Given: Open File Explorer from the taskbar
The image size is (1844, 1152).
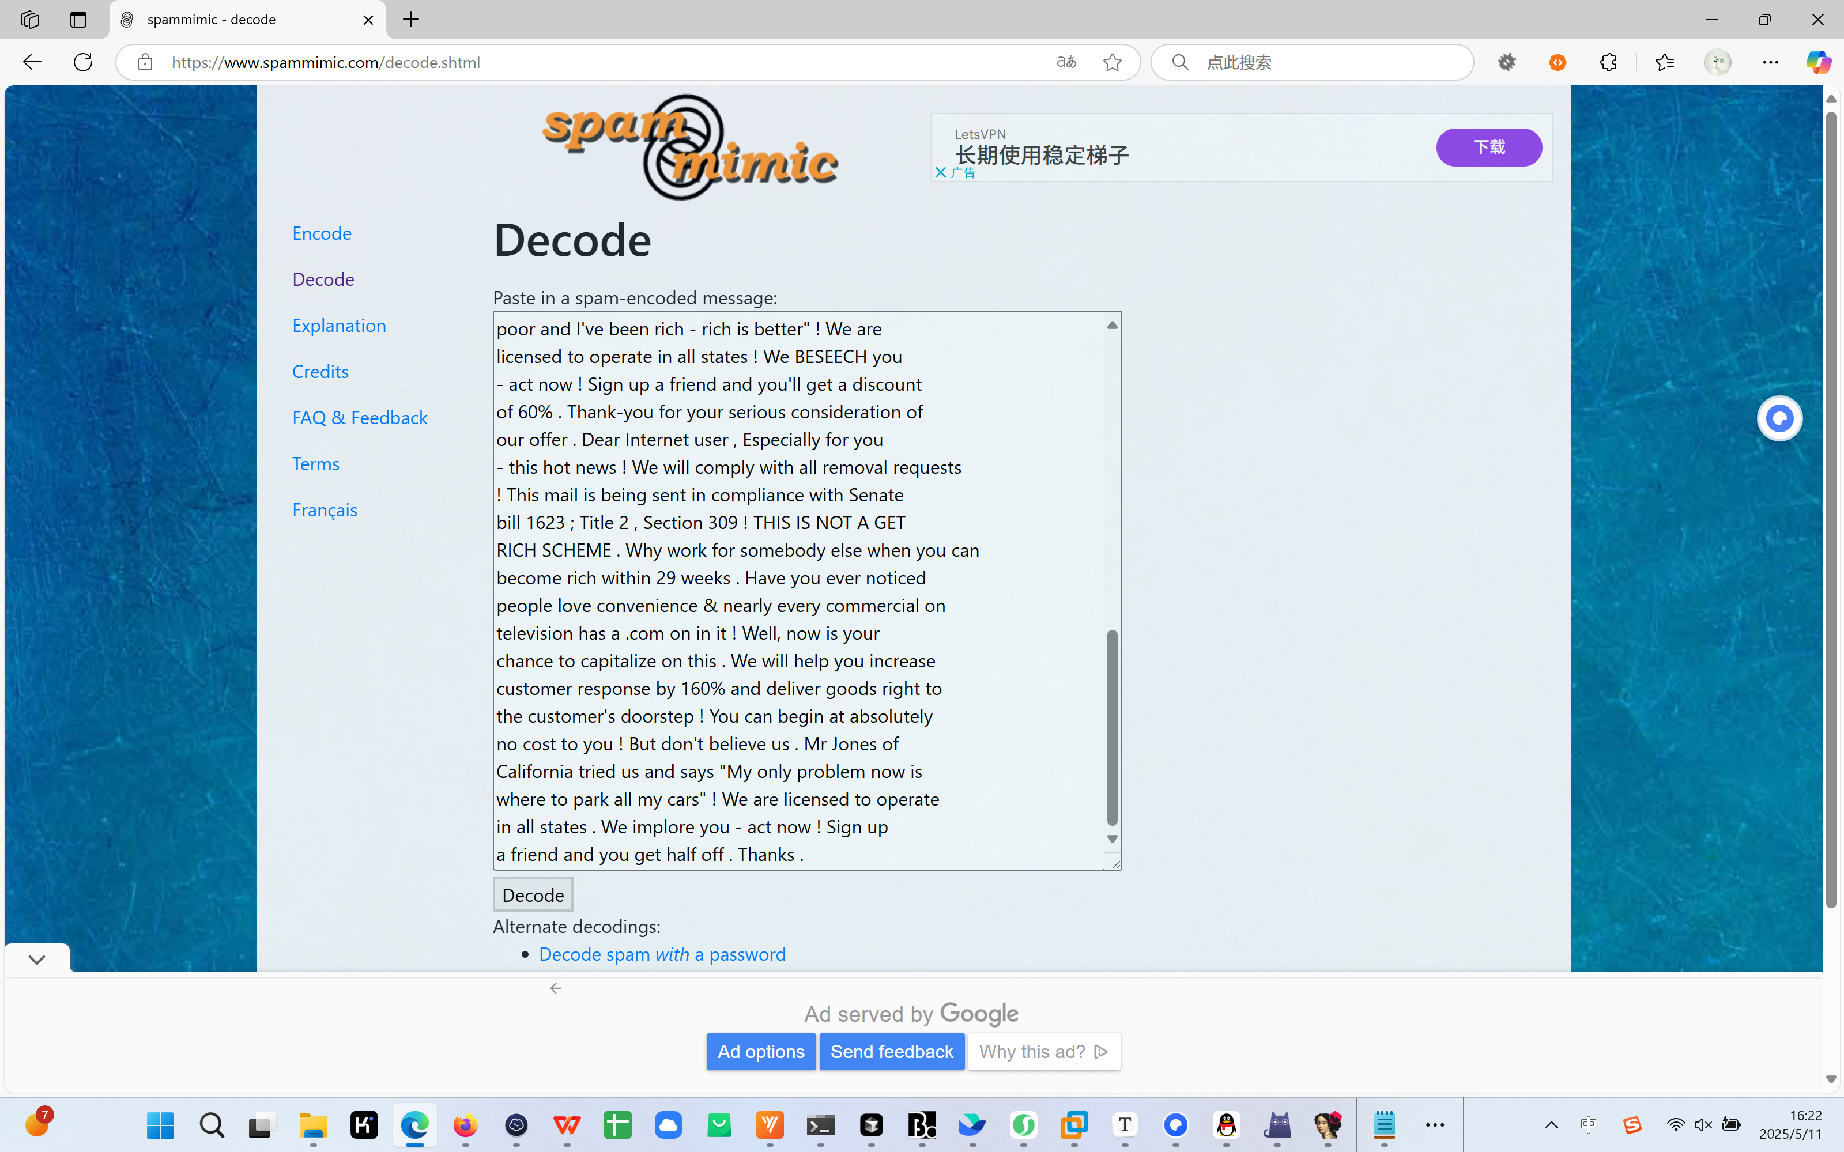Looking at the screenshot, I should coord(312,1124).
